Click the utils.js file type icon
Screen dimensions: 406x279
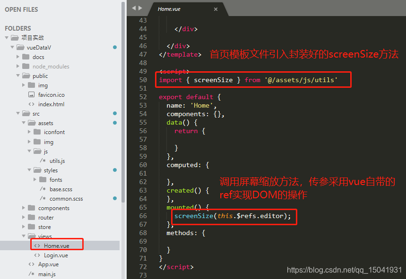coord(43,161)
